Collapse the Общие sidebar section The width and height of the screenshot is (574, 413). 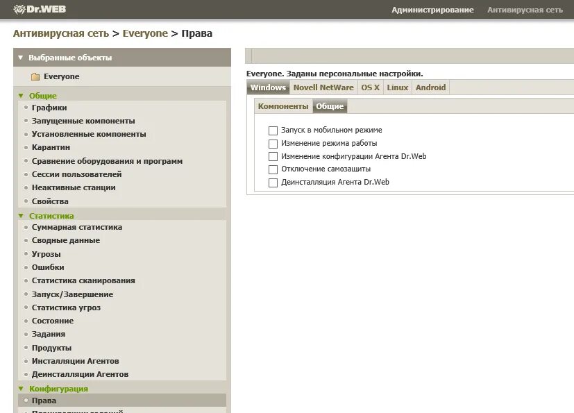pos(21,96)
